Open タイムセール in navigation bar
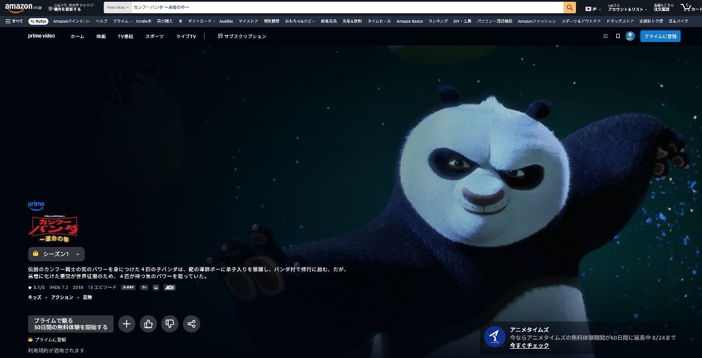 379,21
